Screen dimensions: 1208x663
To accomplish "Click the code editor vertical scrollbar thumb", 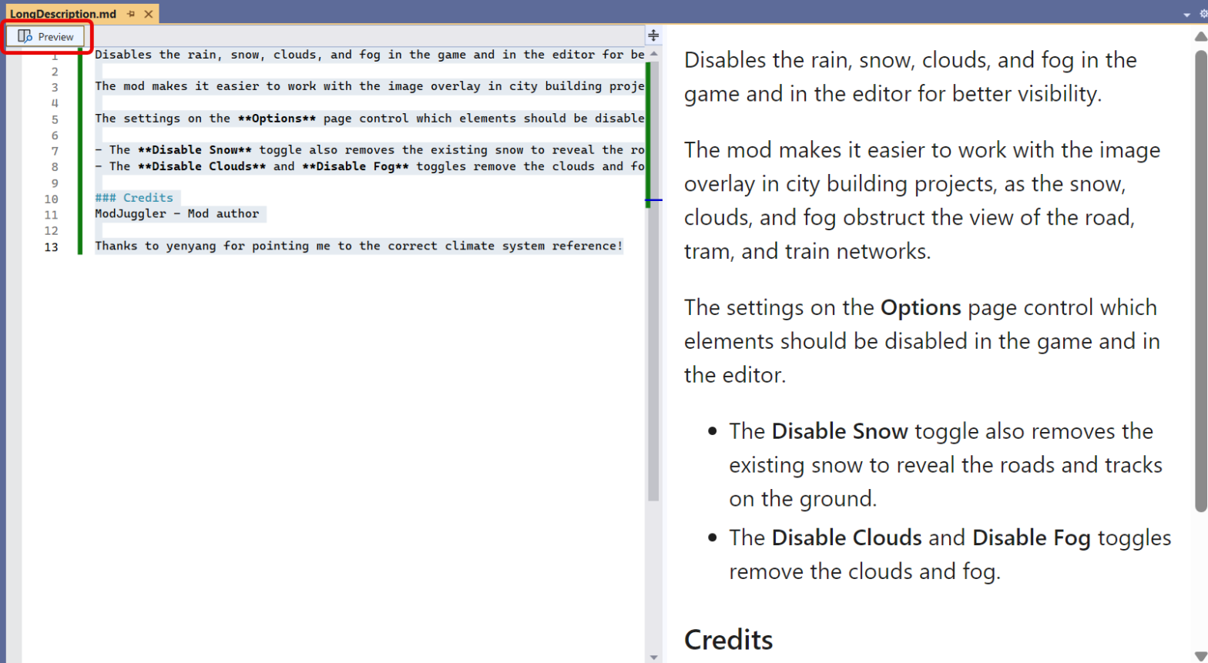I will [654, 347].
